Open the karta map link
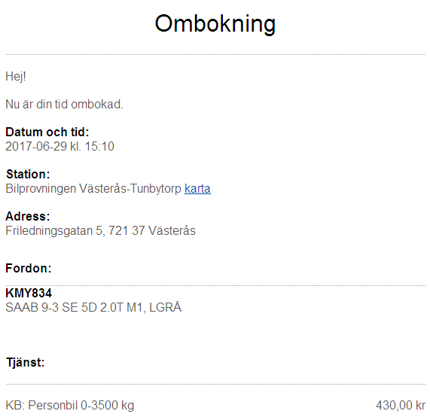Image resolution: width=430 pixels, height=420 pixels. coord(197,189)
